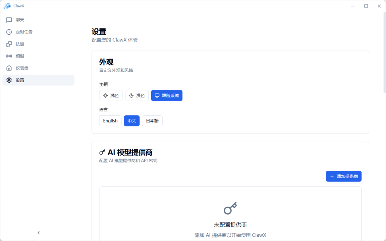The image size is (386, 241).
Task: Open the 定时任务 page label
Action: (x=24, y=32)
